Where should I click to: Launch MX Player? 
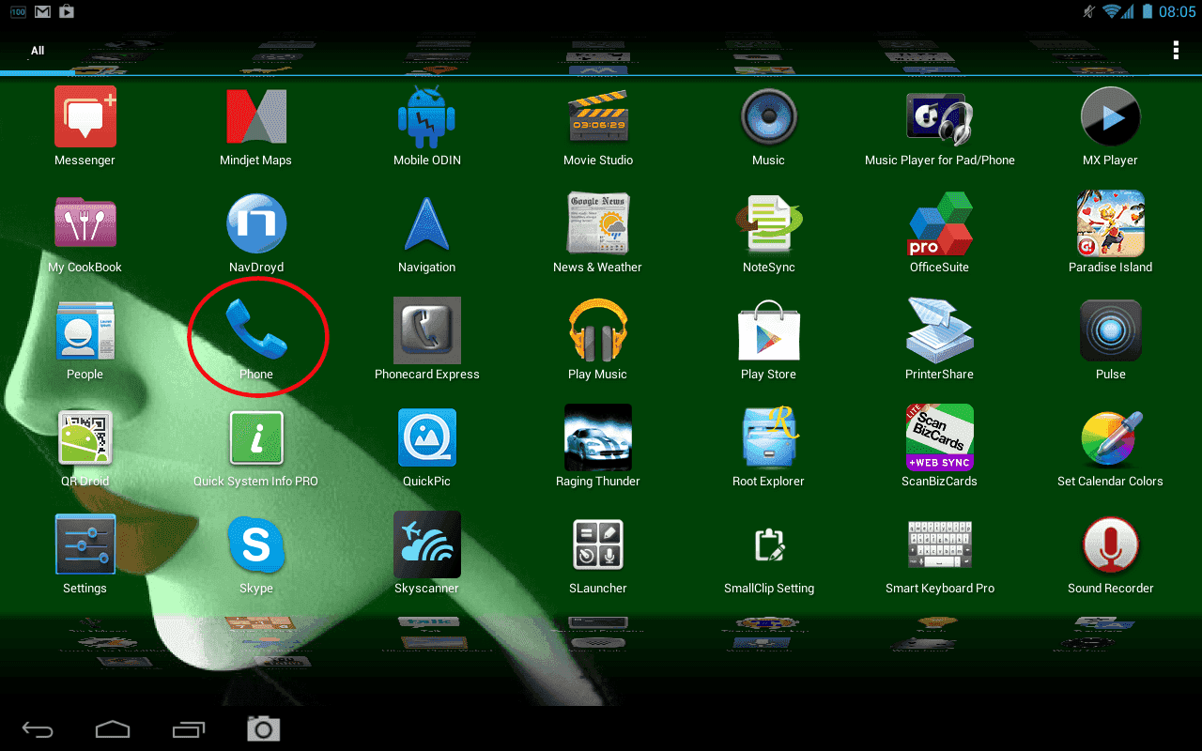click(x=1110, y=117)
